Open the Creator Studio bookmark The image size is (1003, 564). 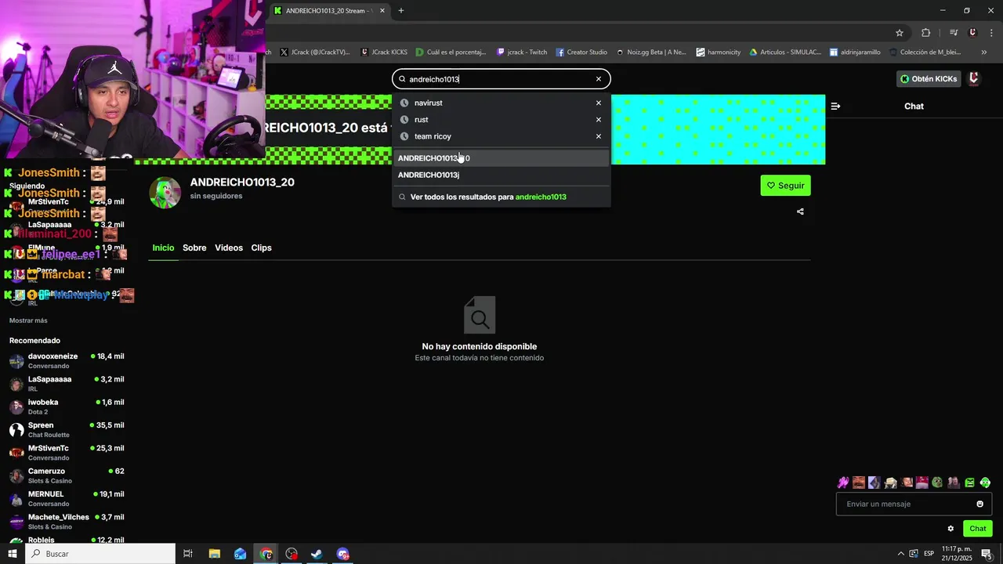[581, 52]
